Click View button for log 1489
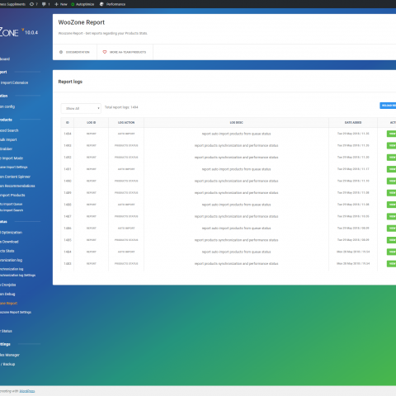Image resolution: width=396 pixels, height=396 pixels. 392,193
